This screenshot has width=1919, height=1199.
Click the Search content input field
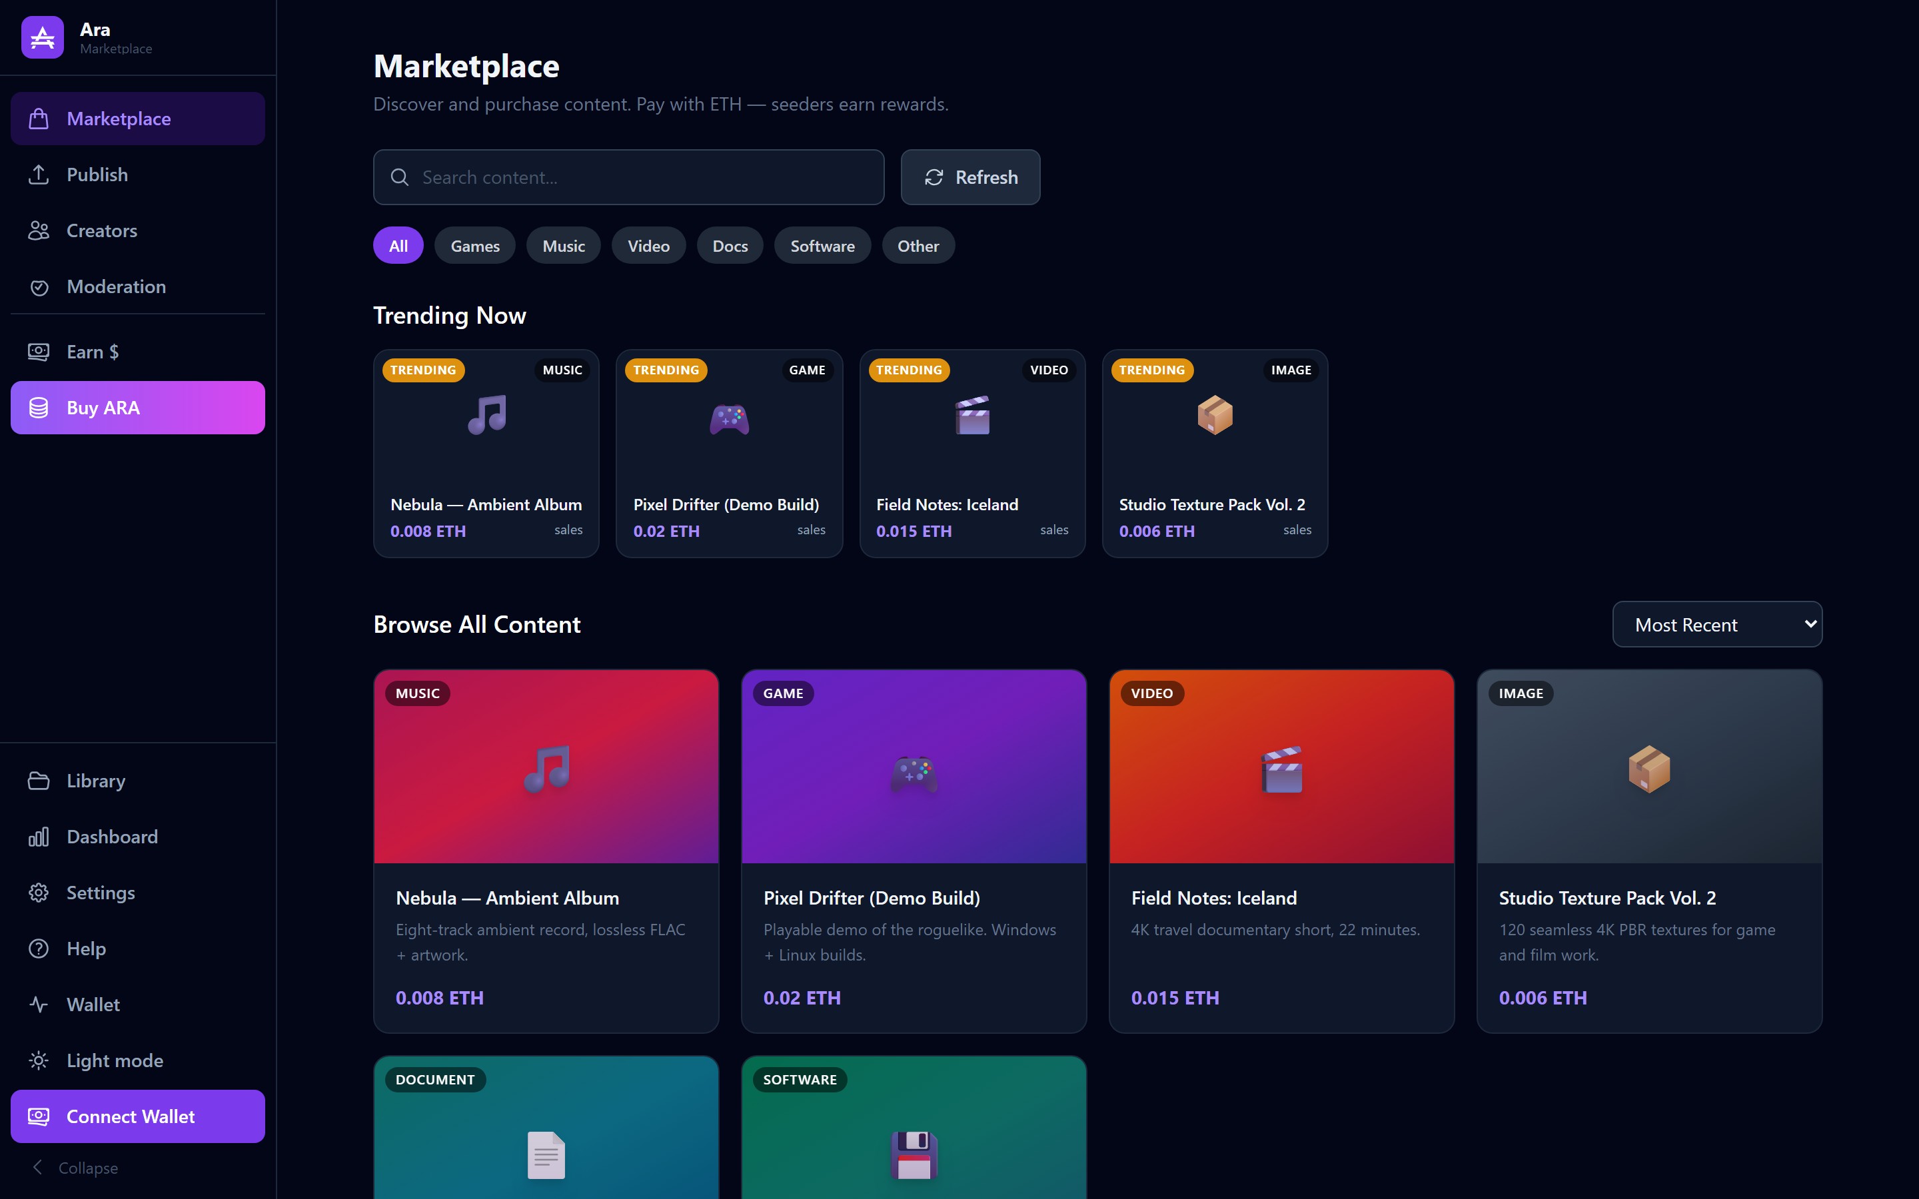coord(629,178)
